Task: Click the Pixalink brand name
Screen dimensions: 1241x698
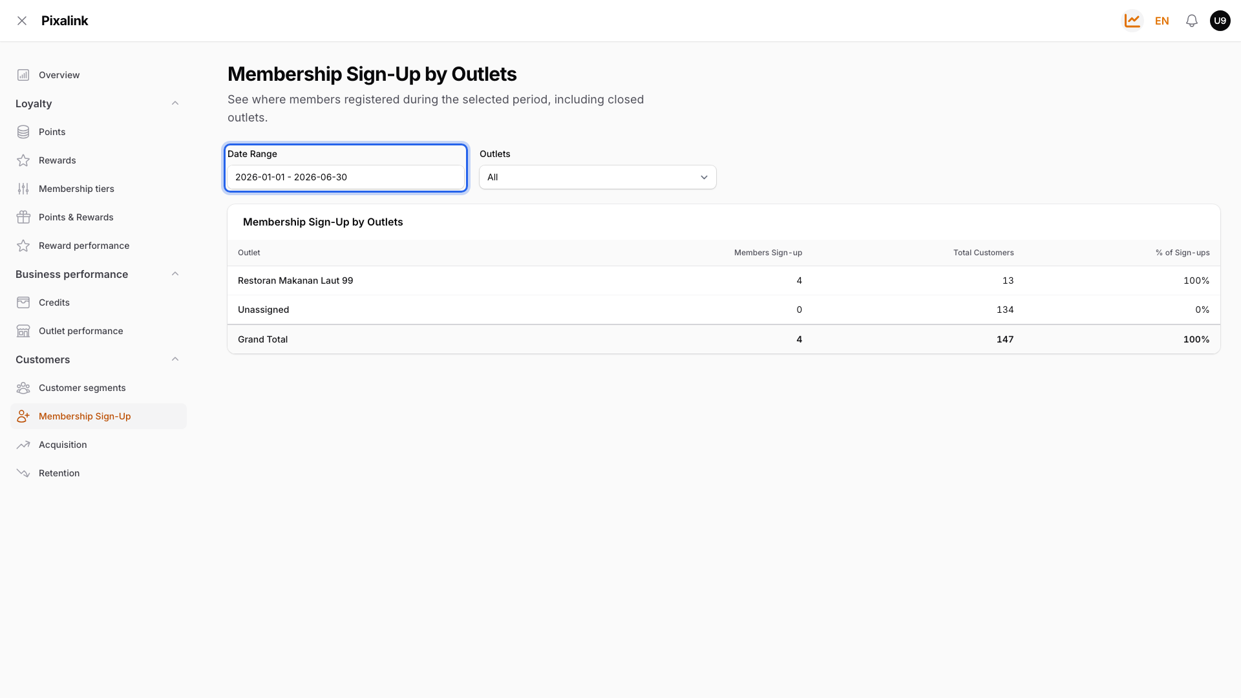Action: click(65, 21)
